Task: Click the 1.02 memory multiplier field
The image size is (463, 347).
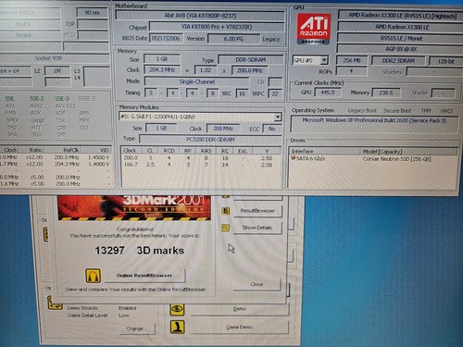Action: point(206,70)
